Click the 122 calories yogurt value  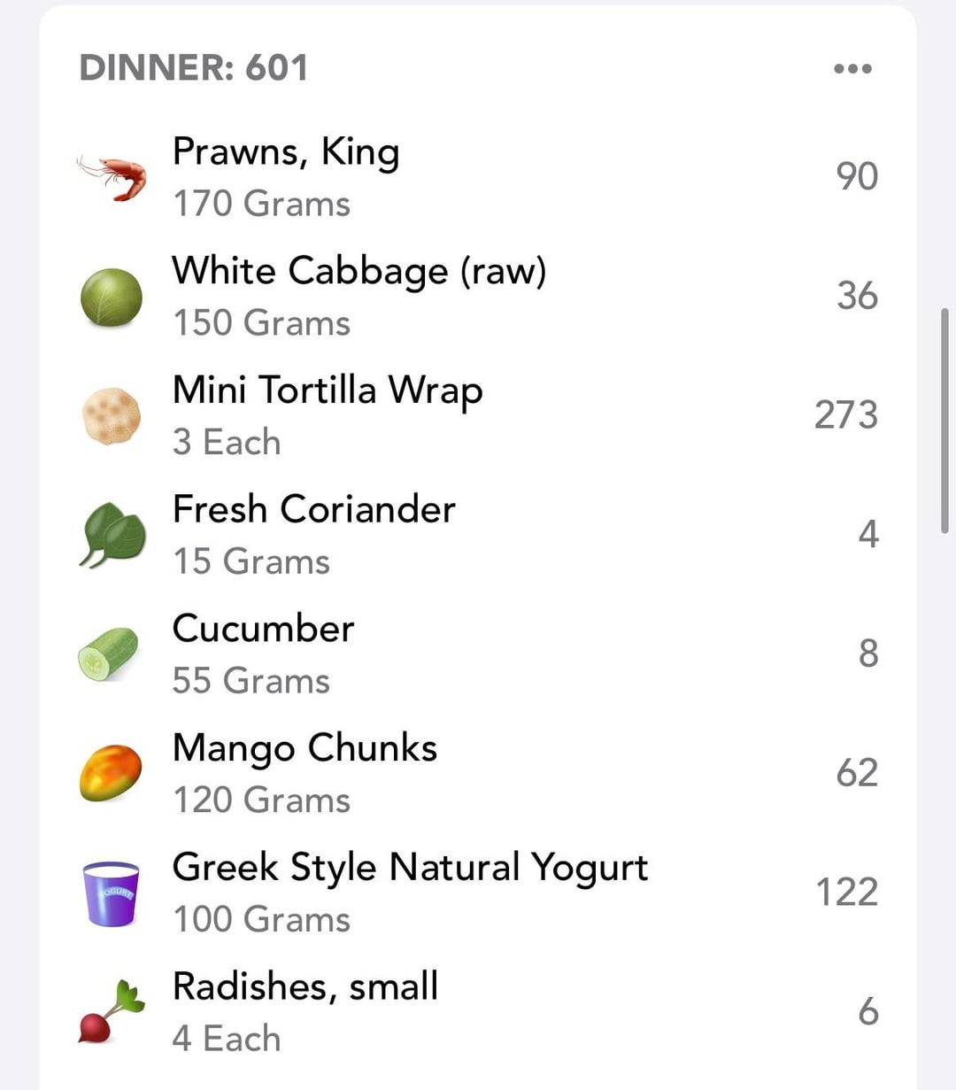click(846, 893)
